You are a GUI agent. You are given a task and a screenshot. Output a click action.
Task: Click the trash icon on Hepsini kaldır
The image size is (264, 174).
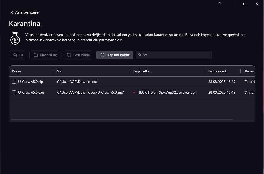(102, 55)
